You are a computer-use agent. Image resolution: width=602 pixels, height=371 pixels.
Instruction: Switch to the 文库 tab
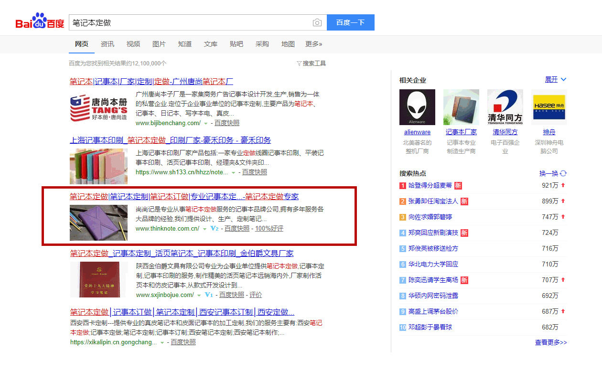point(211,44)
